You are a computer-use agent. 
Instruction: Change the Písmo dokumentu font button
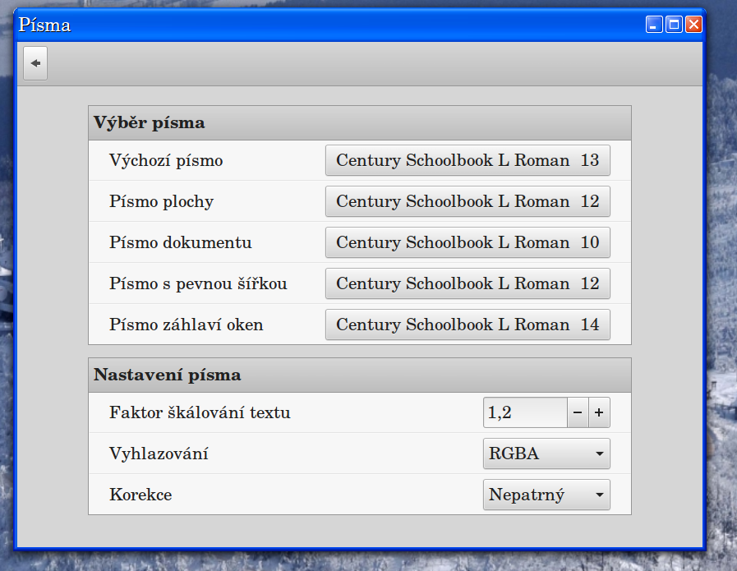point(468,242)
